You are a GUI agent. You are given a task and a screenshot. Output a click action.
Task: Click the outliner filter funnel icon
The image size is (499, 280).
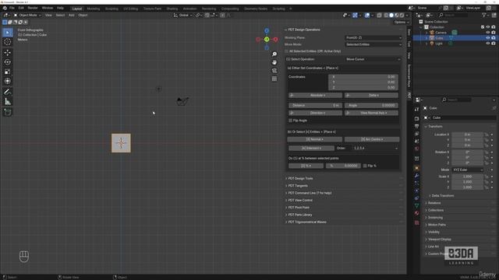click(484, 15)
